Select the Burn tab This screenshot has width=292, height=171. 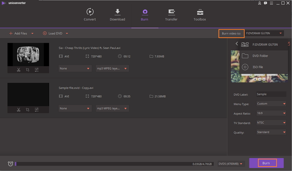tap(145, 14)
